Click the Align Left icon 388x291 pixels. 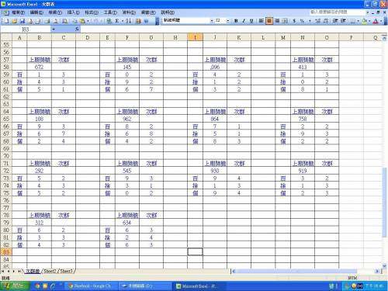(262, 21)
